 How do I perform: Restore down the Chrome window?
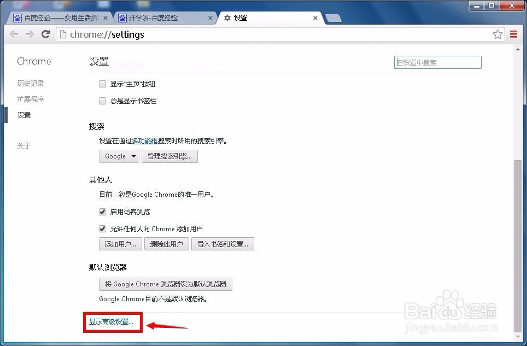click(491, 5)
